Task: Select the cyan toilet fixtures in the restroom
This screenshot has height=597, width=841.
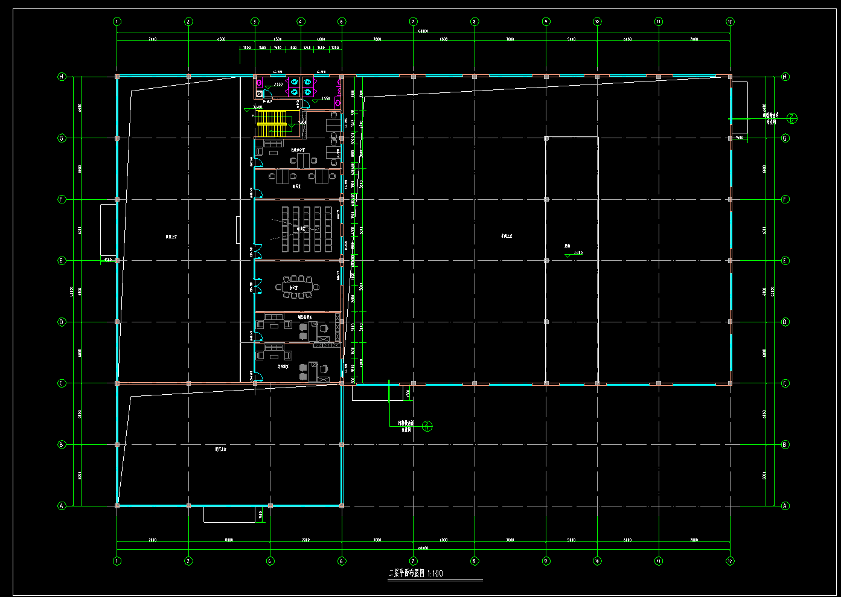Action: tap(301, 86)
